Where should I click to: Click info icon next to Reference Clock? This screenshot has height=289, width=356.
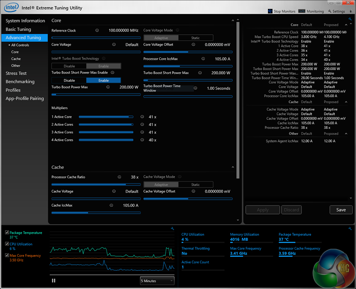(97, 31)
